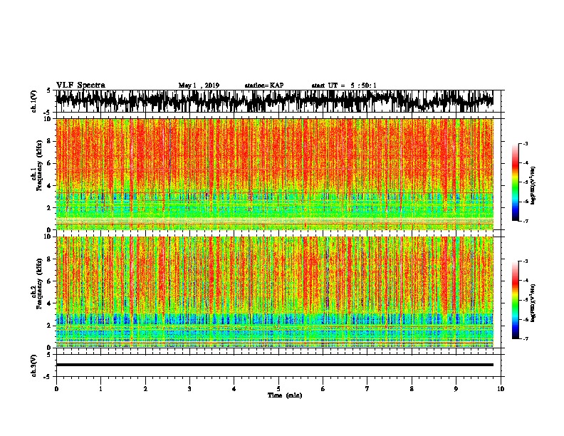Click time axis tick label "7"
Viewport: 564px width, 436px height.
point(367,389)
